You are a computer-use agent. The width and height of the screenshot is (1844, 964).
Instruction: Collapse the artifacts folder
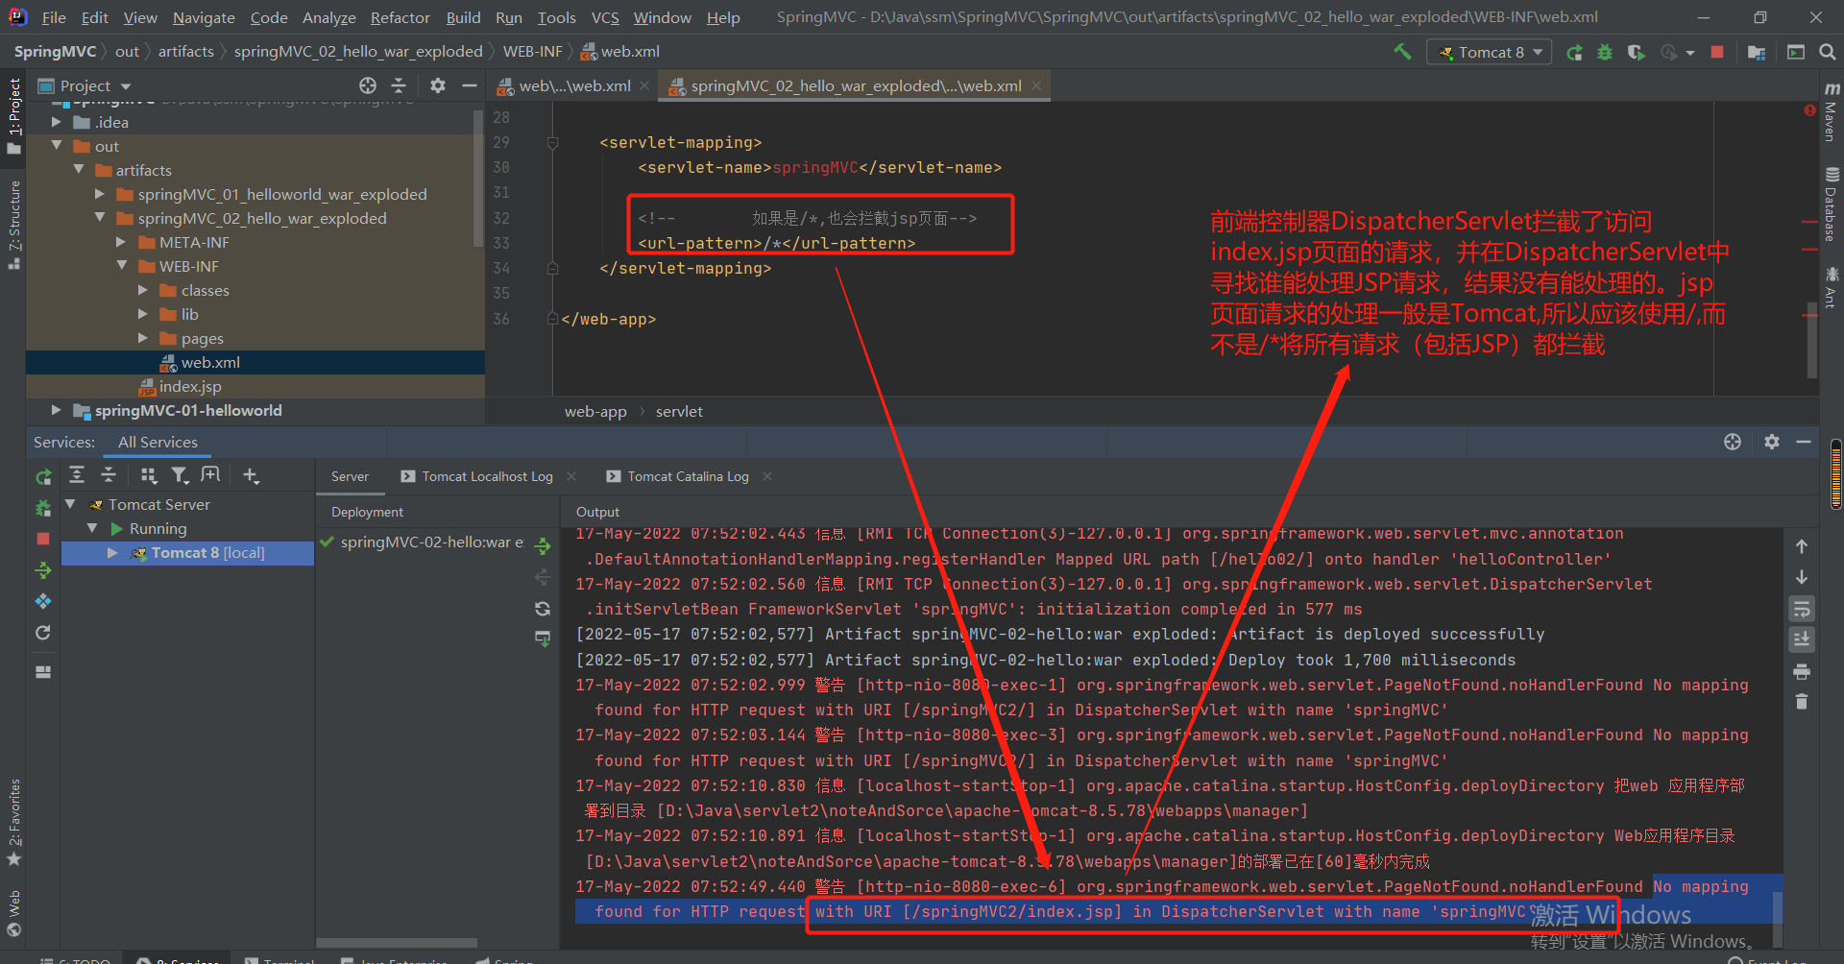click(x=79, y=170)
